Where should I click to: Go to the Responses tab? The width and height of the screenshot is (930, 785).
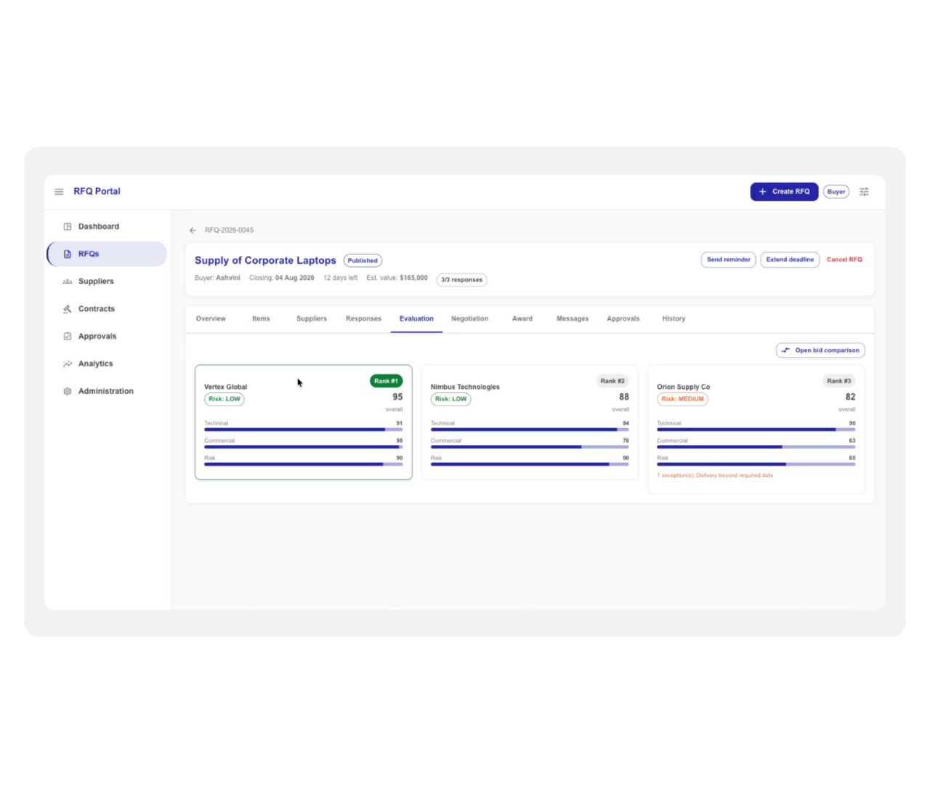pos(363,319)
